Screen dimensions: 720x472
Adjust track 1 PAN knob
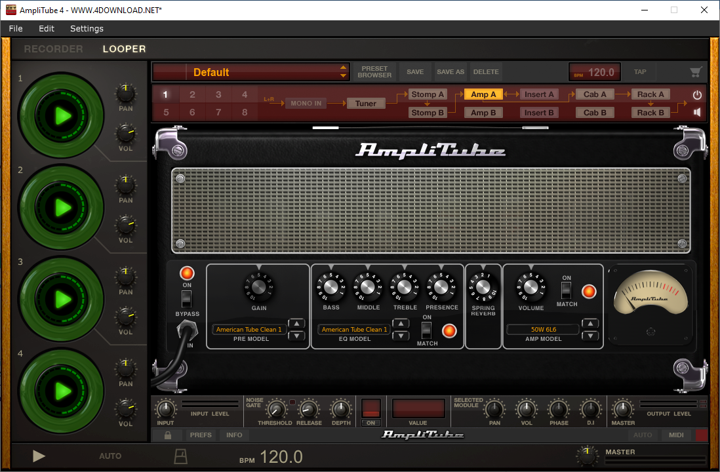(126, 93)
